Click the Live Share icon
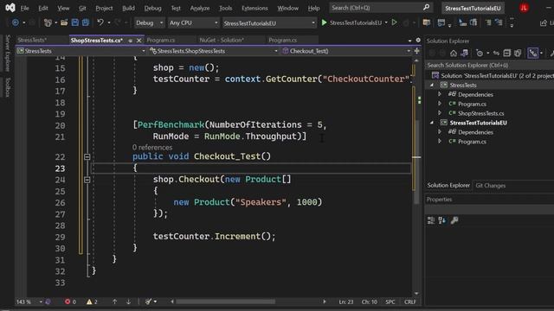This screenshot has height=311, width=554. pos(544,23)
